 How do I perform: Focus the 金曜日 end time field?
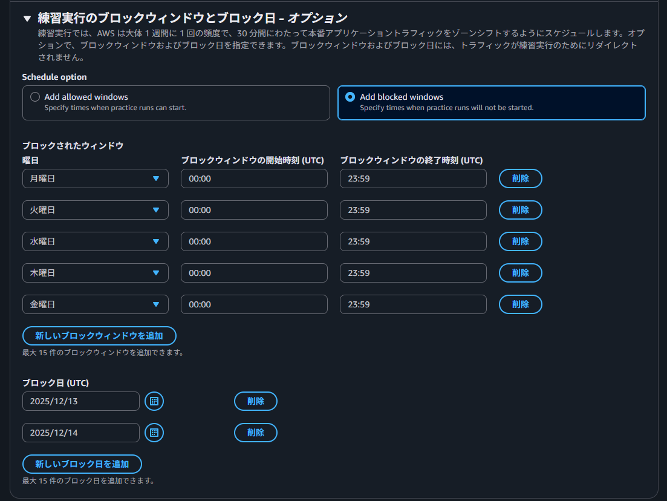[x=413, y=304]
